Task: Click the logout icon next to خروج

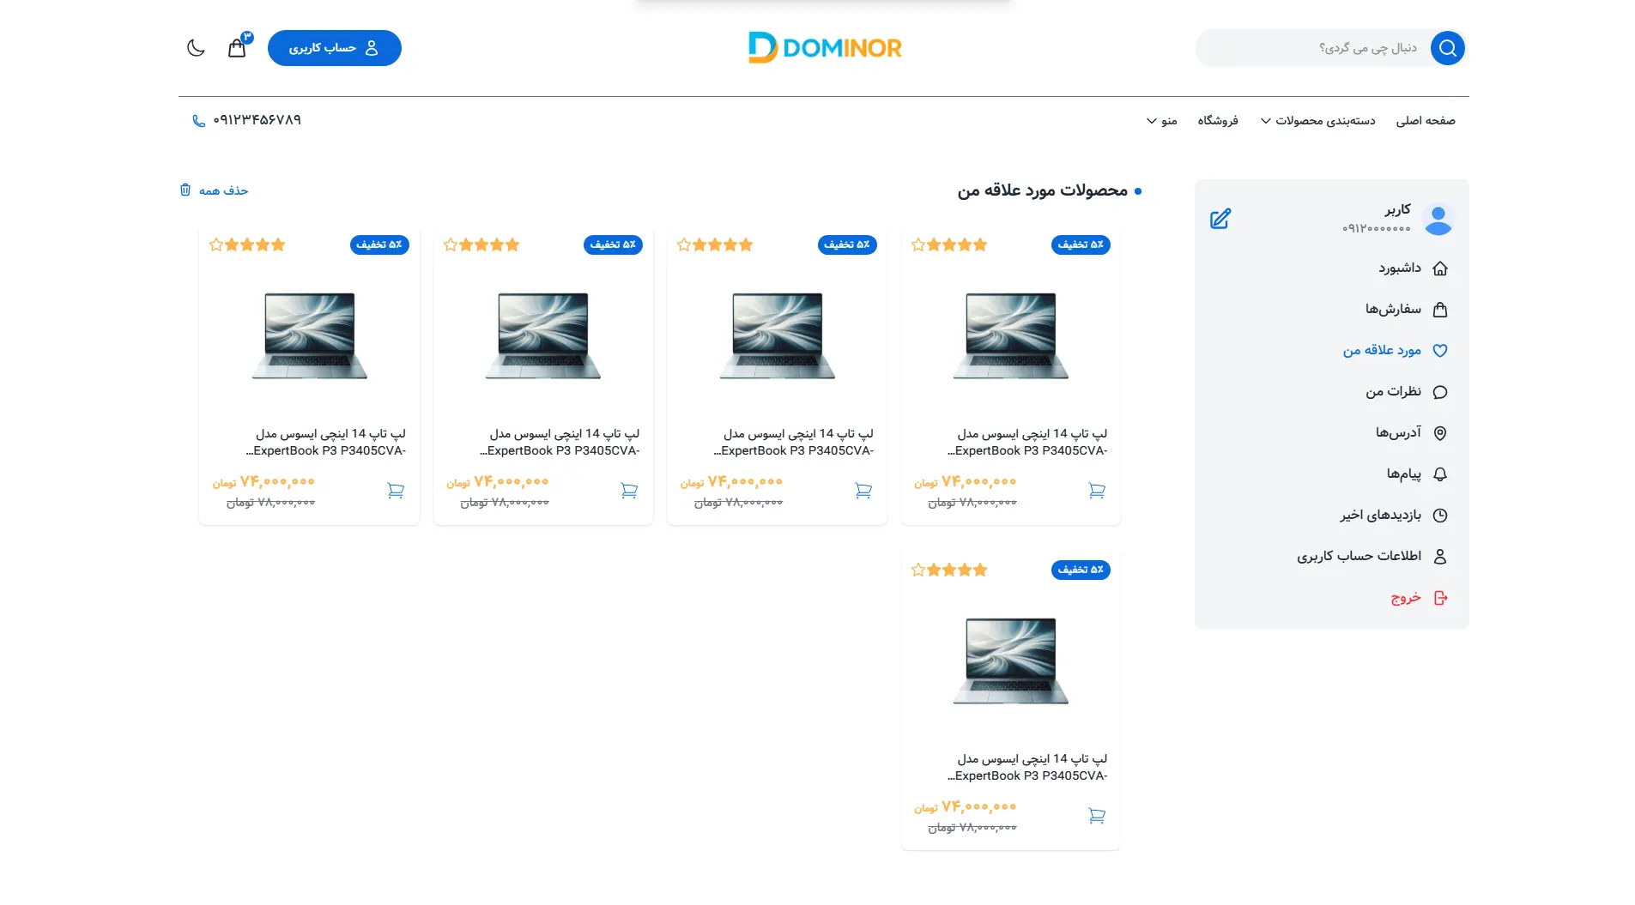Action: click(1441, 597)
